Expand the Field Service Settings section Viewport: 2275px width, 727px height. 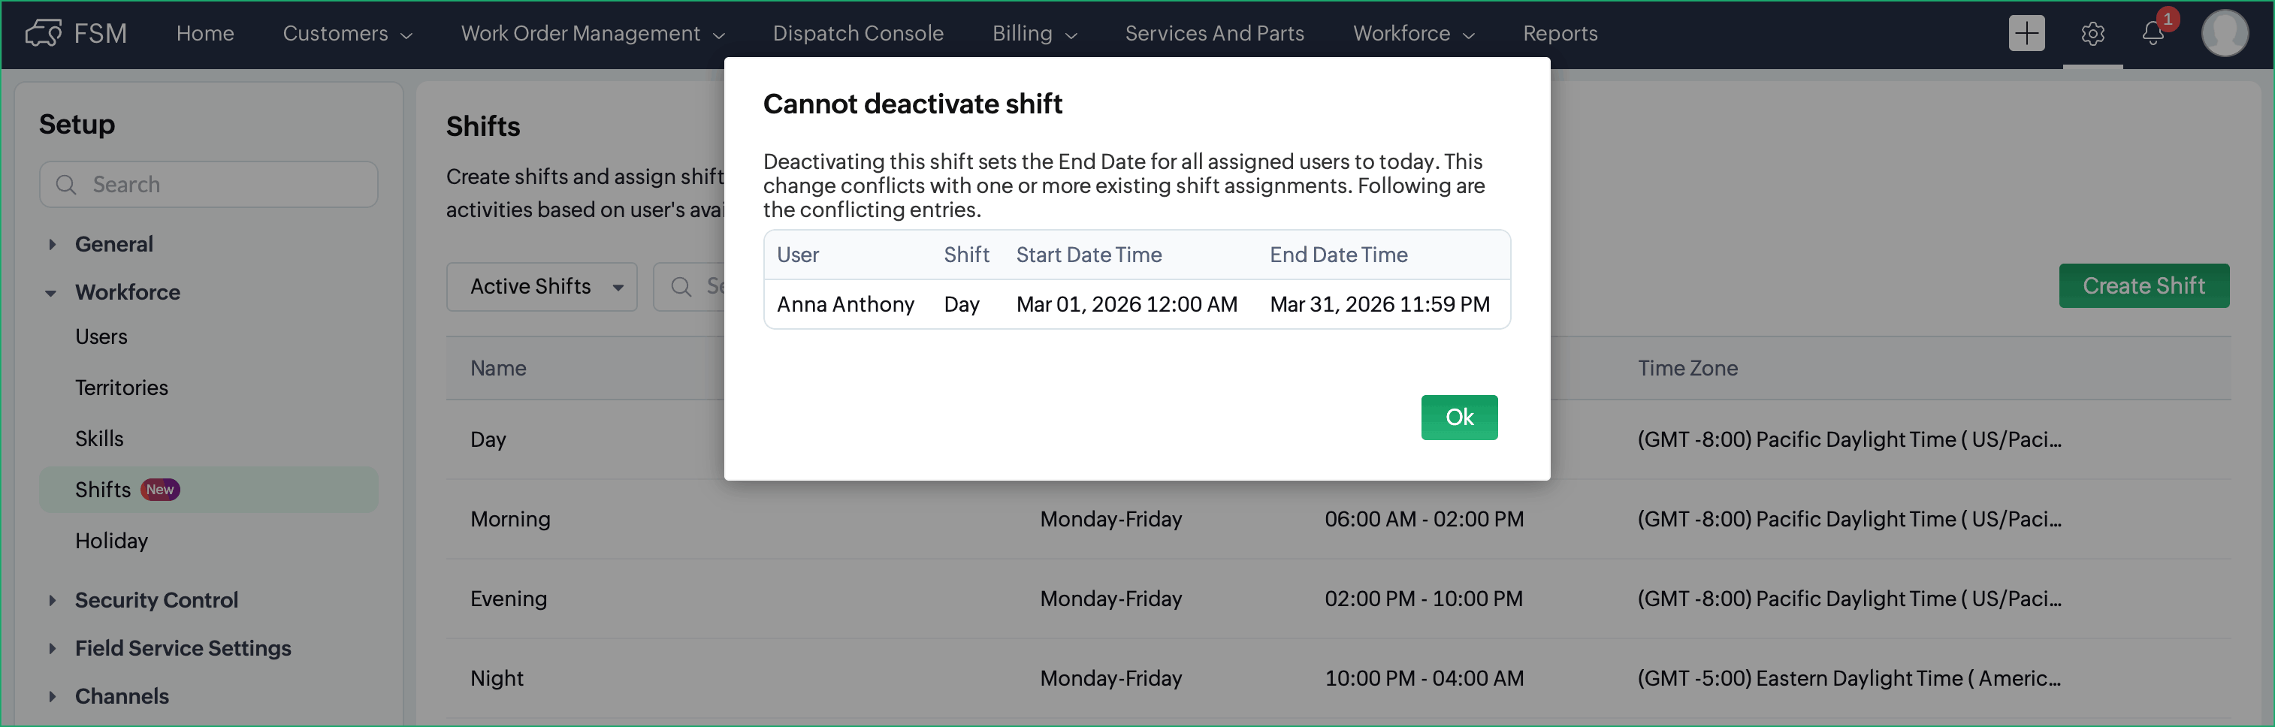[x=52, y=648]
